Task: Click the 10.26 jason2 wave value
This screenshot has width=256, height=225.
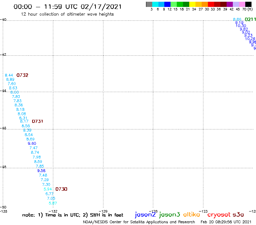Action: pyautogui.click(x=250, y=39)
